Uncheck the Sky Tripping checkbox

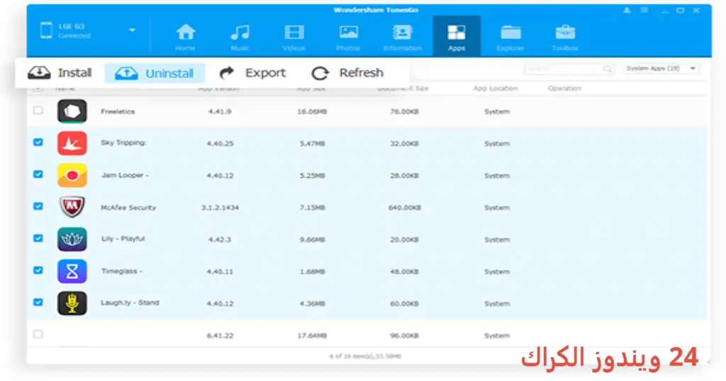tap(38, 142)
